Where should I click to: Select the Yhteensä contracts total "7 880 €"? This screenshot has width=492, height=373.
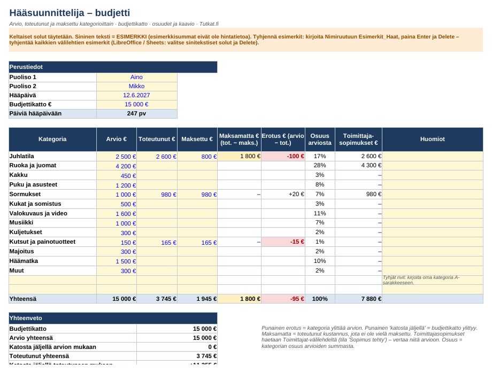pyautogui.click(x=358, y=299)
